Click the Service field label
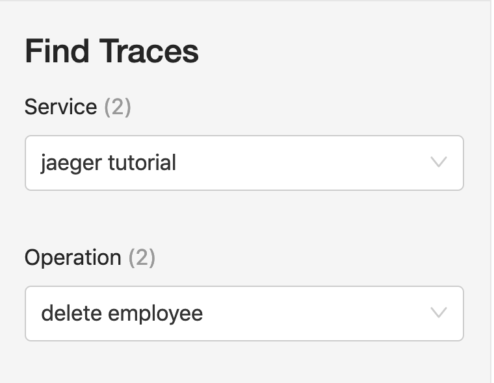 pyautogui.click(x=60, y=107)
